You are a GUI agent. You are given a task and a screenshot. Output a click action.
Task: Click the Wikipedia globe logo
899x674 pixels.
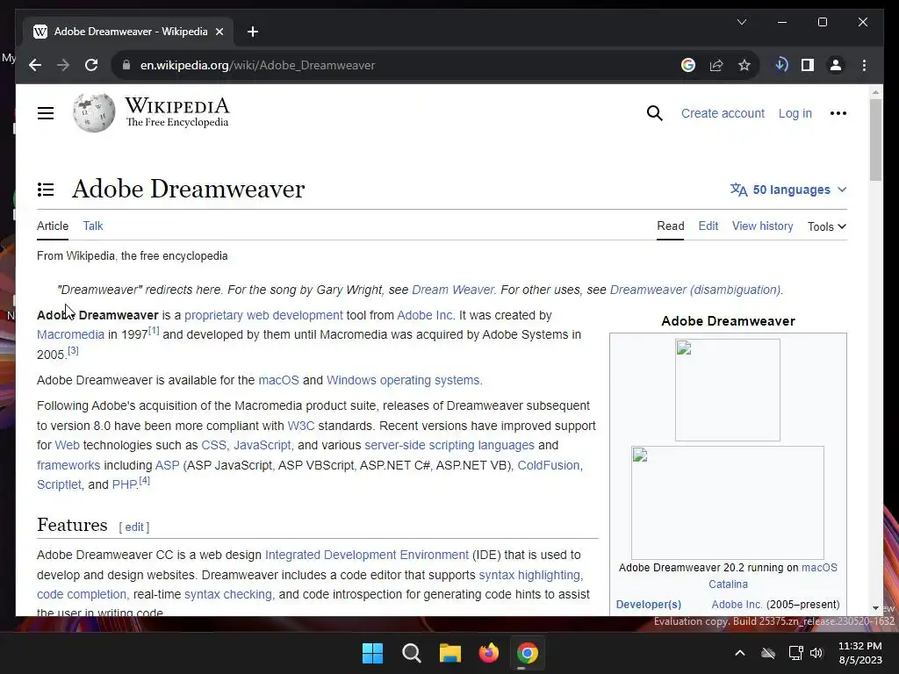[x=93, y=113]
